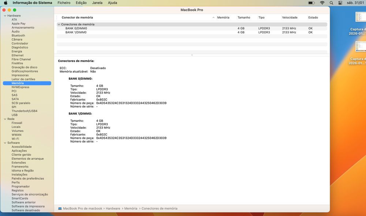Click Hardware in the path bar
Viewport: 366px width, 216px height.
tap(113, 209)
